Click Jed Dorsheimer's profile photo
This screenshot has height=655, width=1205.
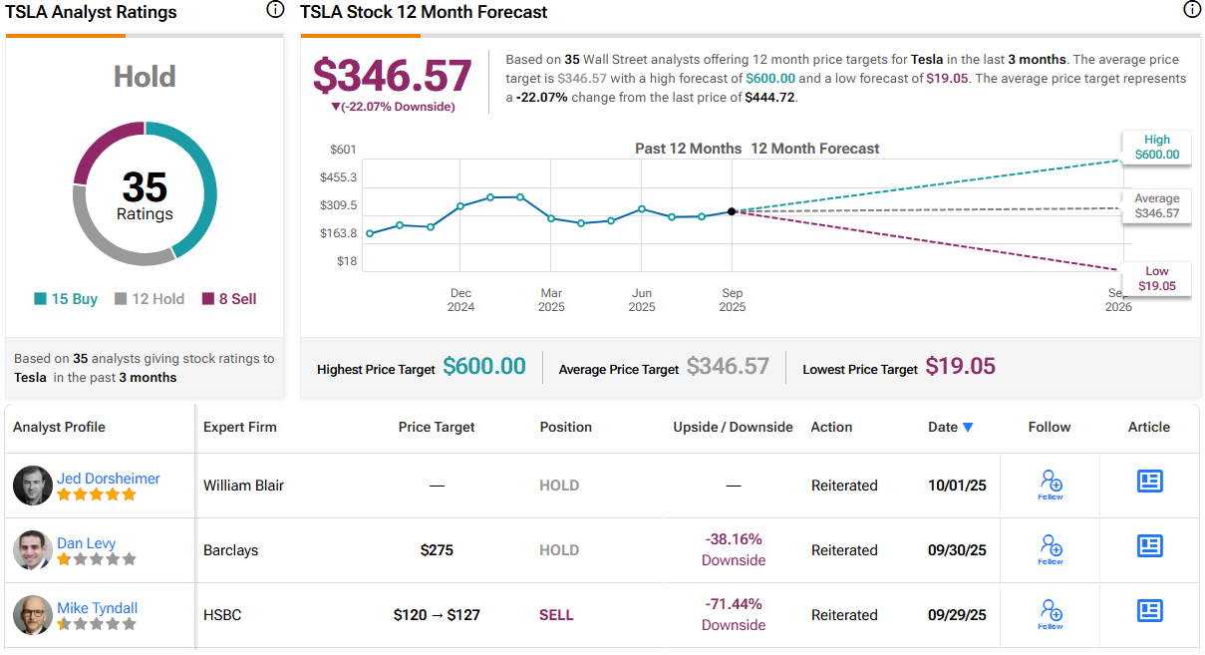click(x=33, y=486)
